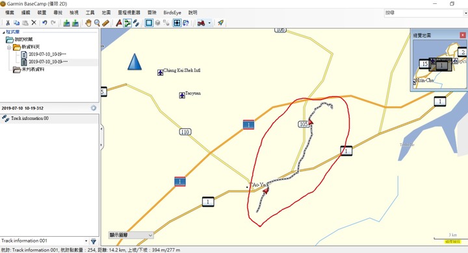Open the Track information 001 dropdown
This screenshot has width=468, height=253.
(x=86, y=241)
